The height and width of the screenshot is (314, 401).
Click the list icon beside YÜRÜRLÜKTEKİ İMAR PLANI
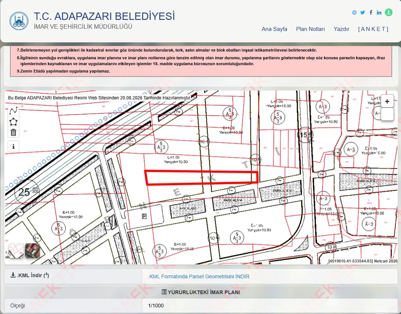point(164,292)
